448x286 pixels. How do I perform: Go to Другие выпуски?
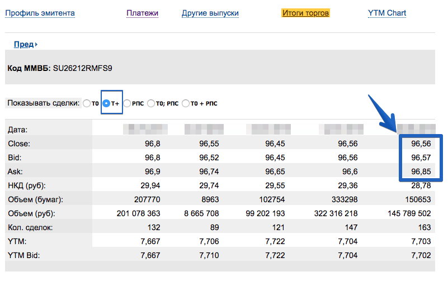tap(210, 13)
